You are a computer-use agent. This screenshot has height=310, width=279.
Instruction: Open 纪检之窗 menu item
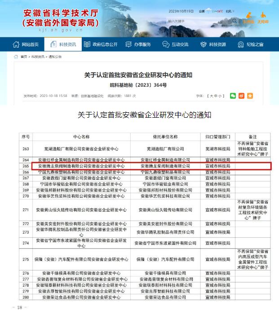(255, 44)
